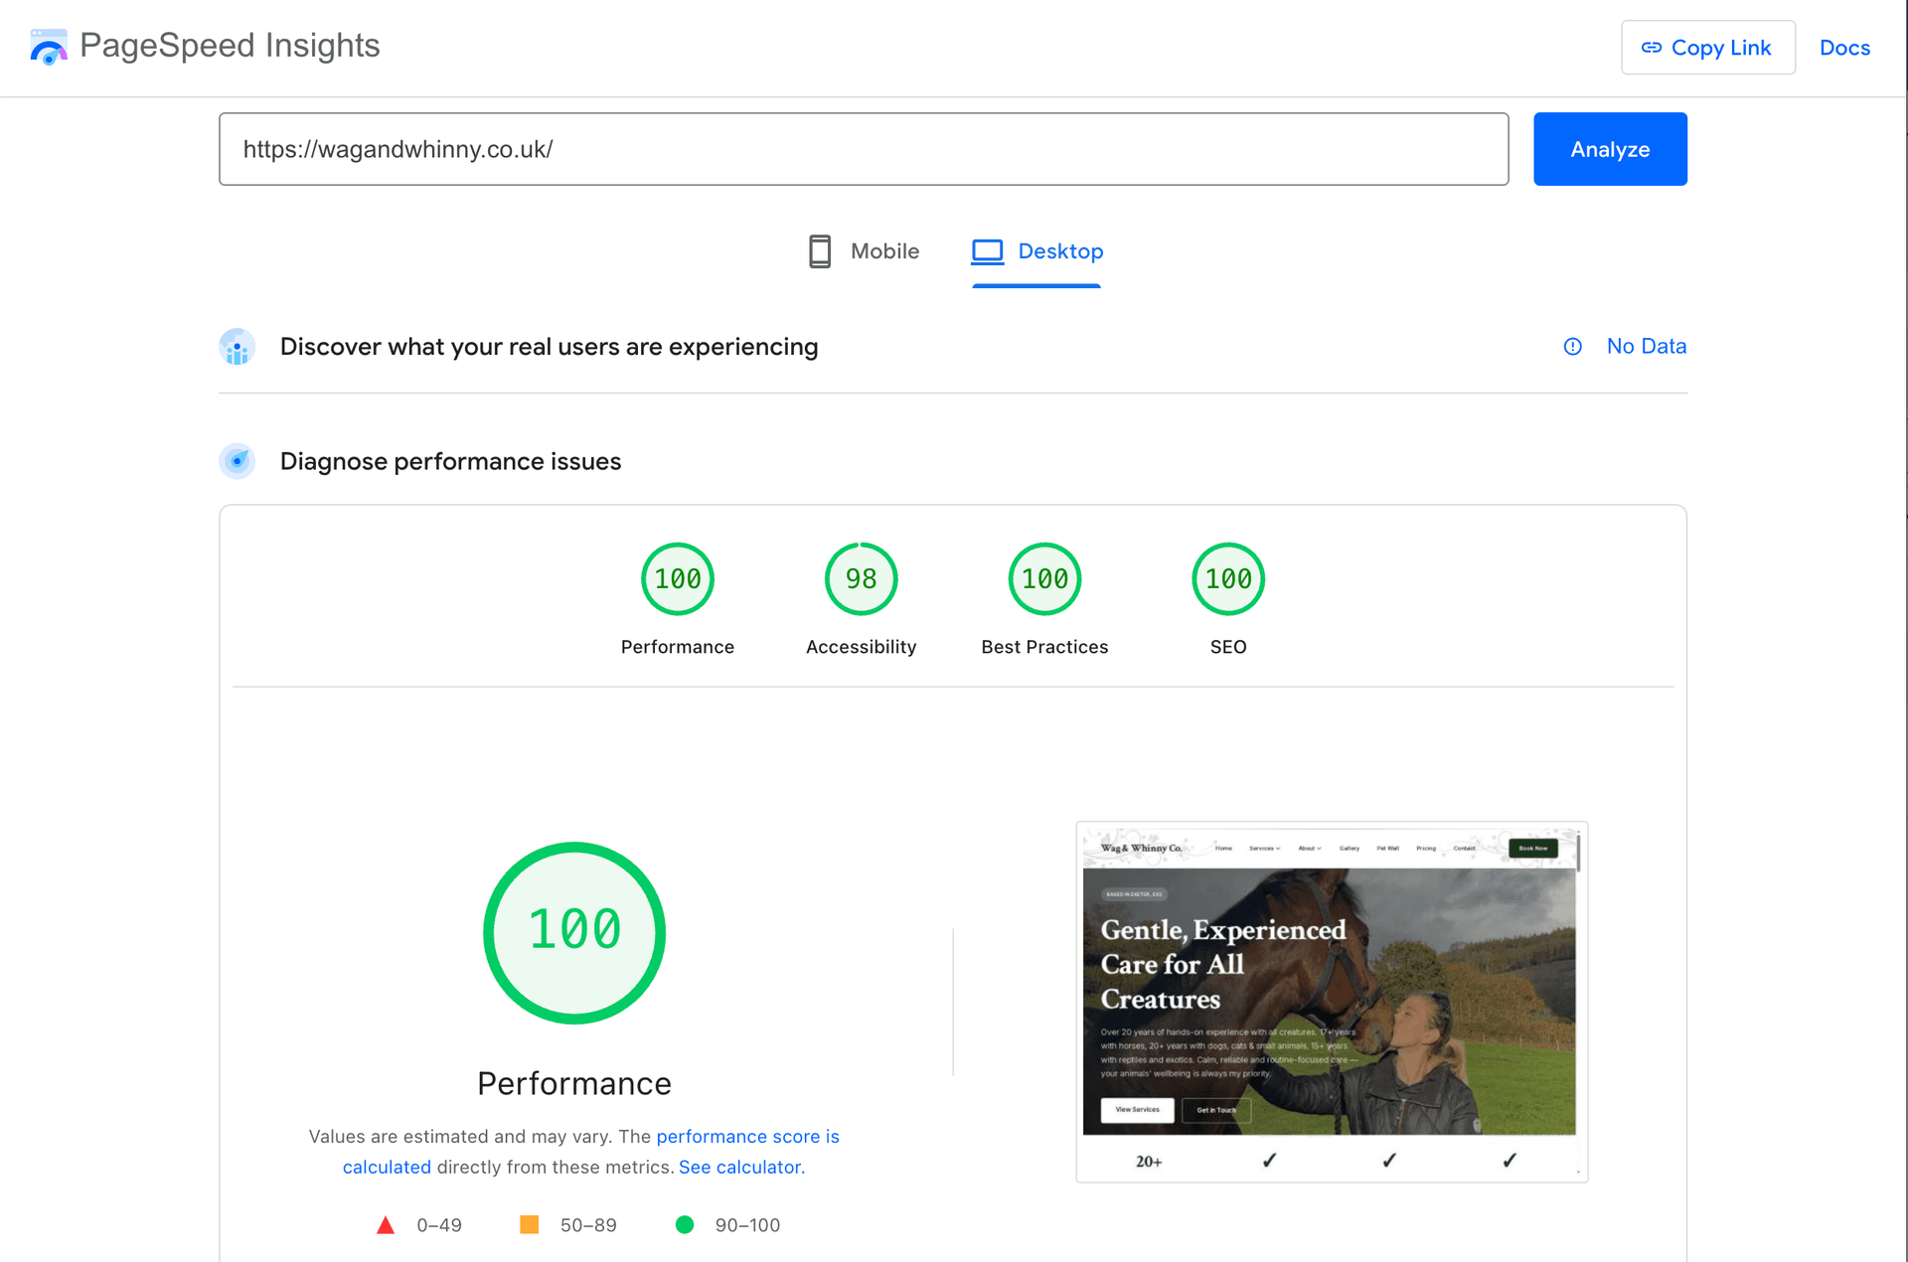Image resolution: width=1908 pixels, height=1262 pixels.
Task: Select the laptop icon on the Desktop tab
Action: [x=987, y=251]
